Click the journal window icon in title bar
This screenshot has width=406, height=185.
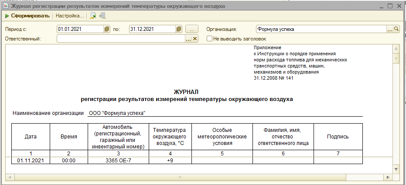5,6
